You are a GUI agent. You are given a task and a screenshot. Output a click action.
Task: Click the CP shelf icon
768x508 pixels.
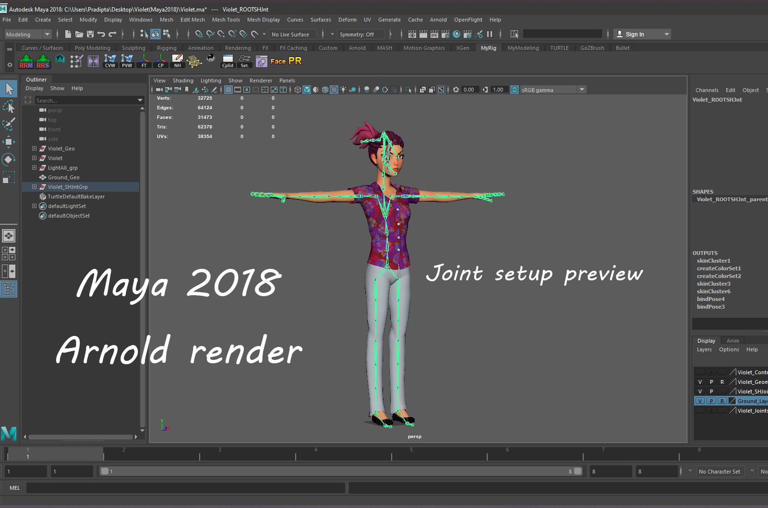pos(161,61)
